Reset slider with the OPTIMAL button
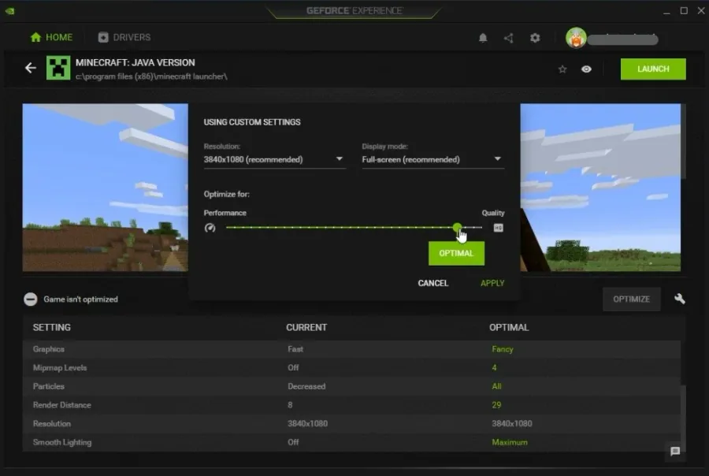Image resolution: width=709 pixels, height=476 pixels. click(x=456, y=254)
